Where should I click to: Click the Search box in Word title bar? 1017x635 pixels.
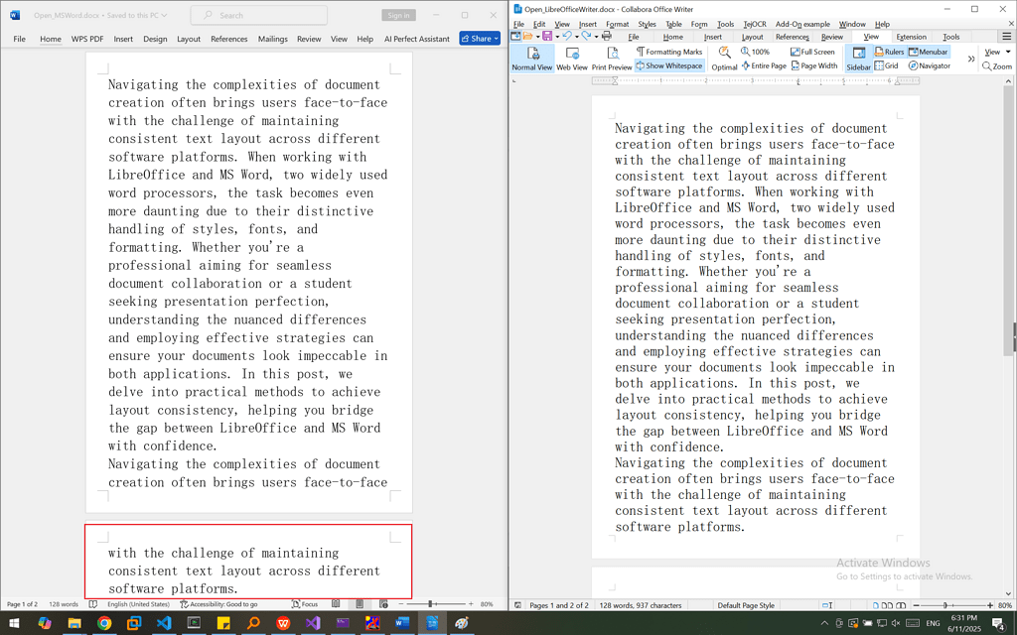click(x=260, y=15)
